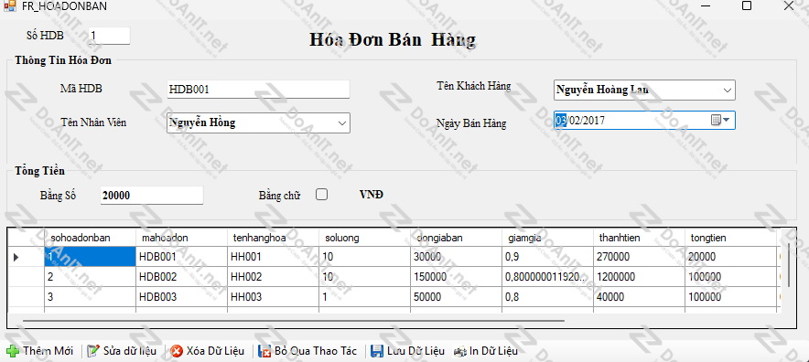
Task: Select the 0,800000011920.. giamgia cell
Action: [x=547, y=277]
